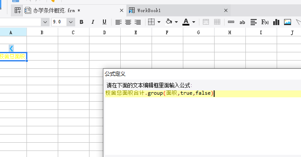The image size is (301, 157).
Task: Select column B header
Action: click(42, 32)
